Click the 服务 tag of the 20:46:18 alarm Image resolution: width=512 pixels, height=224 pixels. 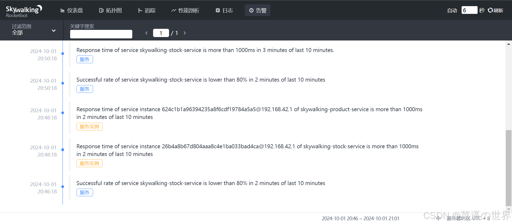click(85, 192)
